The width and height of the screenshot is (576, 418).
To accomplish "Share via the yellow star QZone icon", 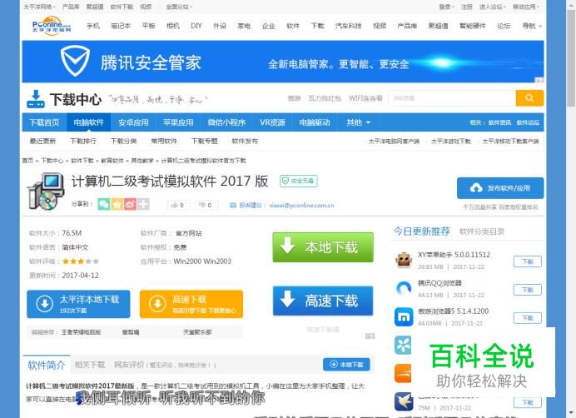I will click(117, 204).
